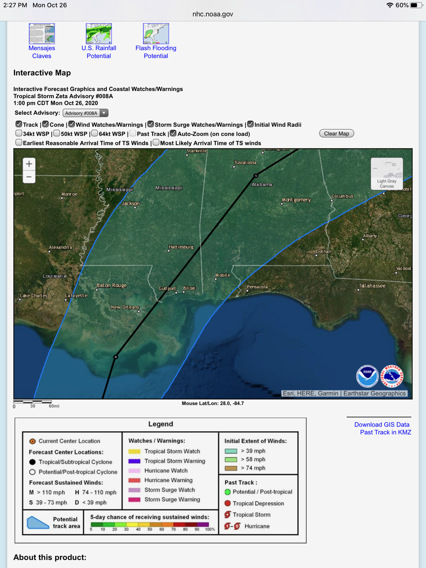Enable the 34kt WSP checkbox
This screenshot has height=568, width=426.
point(19,133)
